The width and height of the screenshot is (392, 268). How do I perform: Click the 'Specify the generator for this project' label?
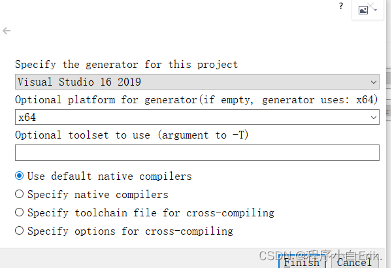pos(127,65)
